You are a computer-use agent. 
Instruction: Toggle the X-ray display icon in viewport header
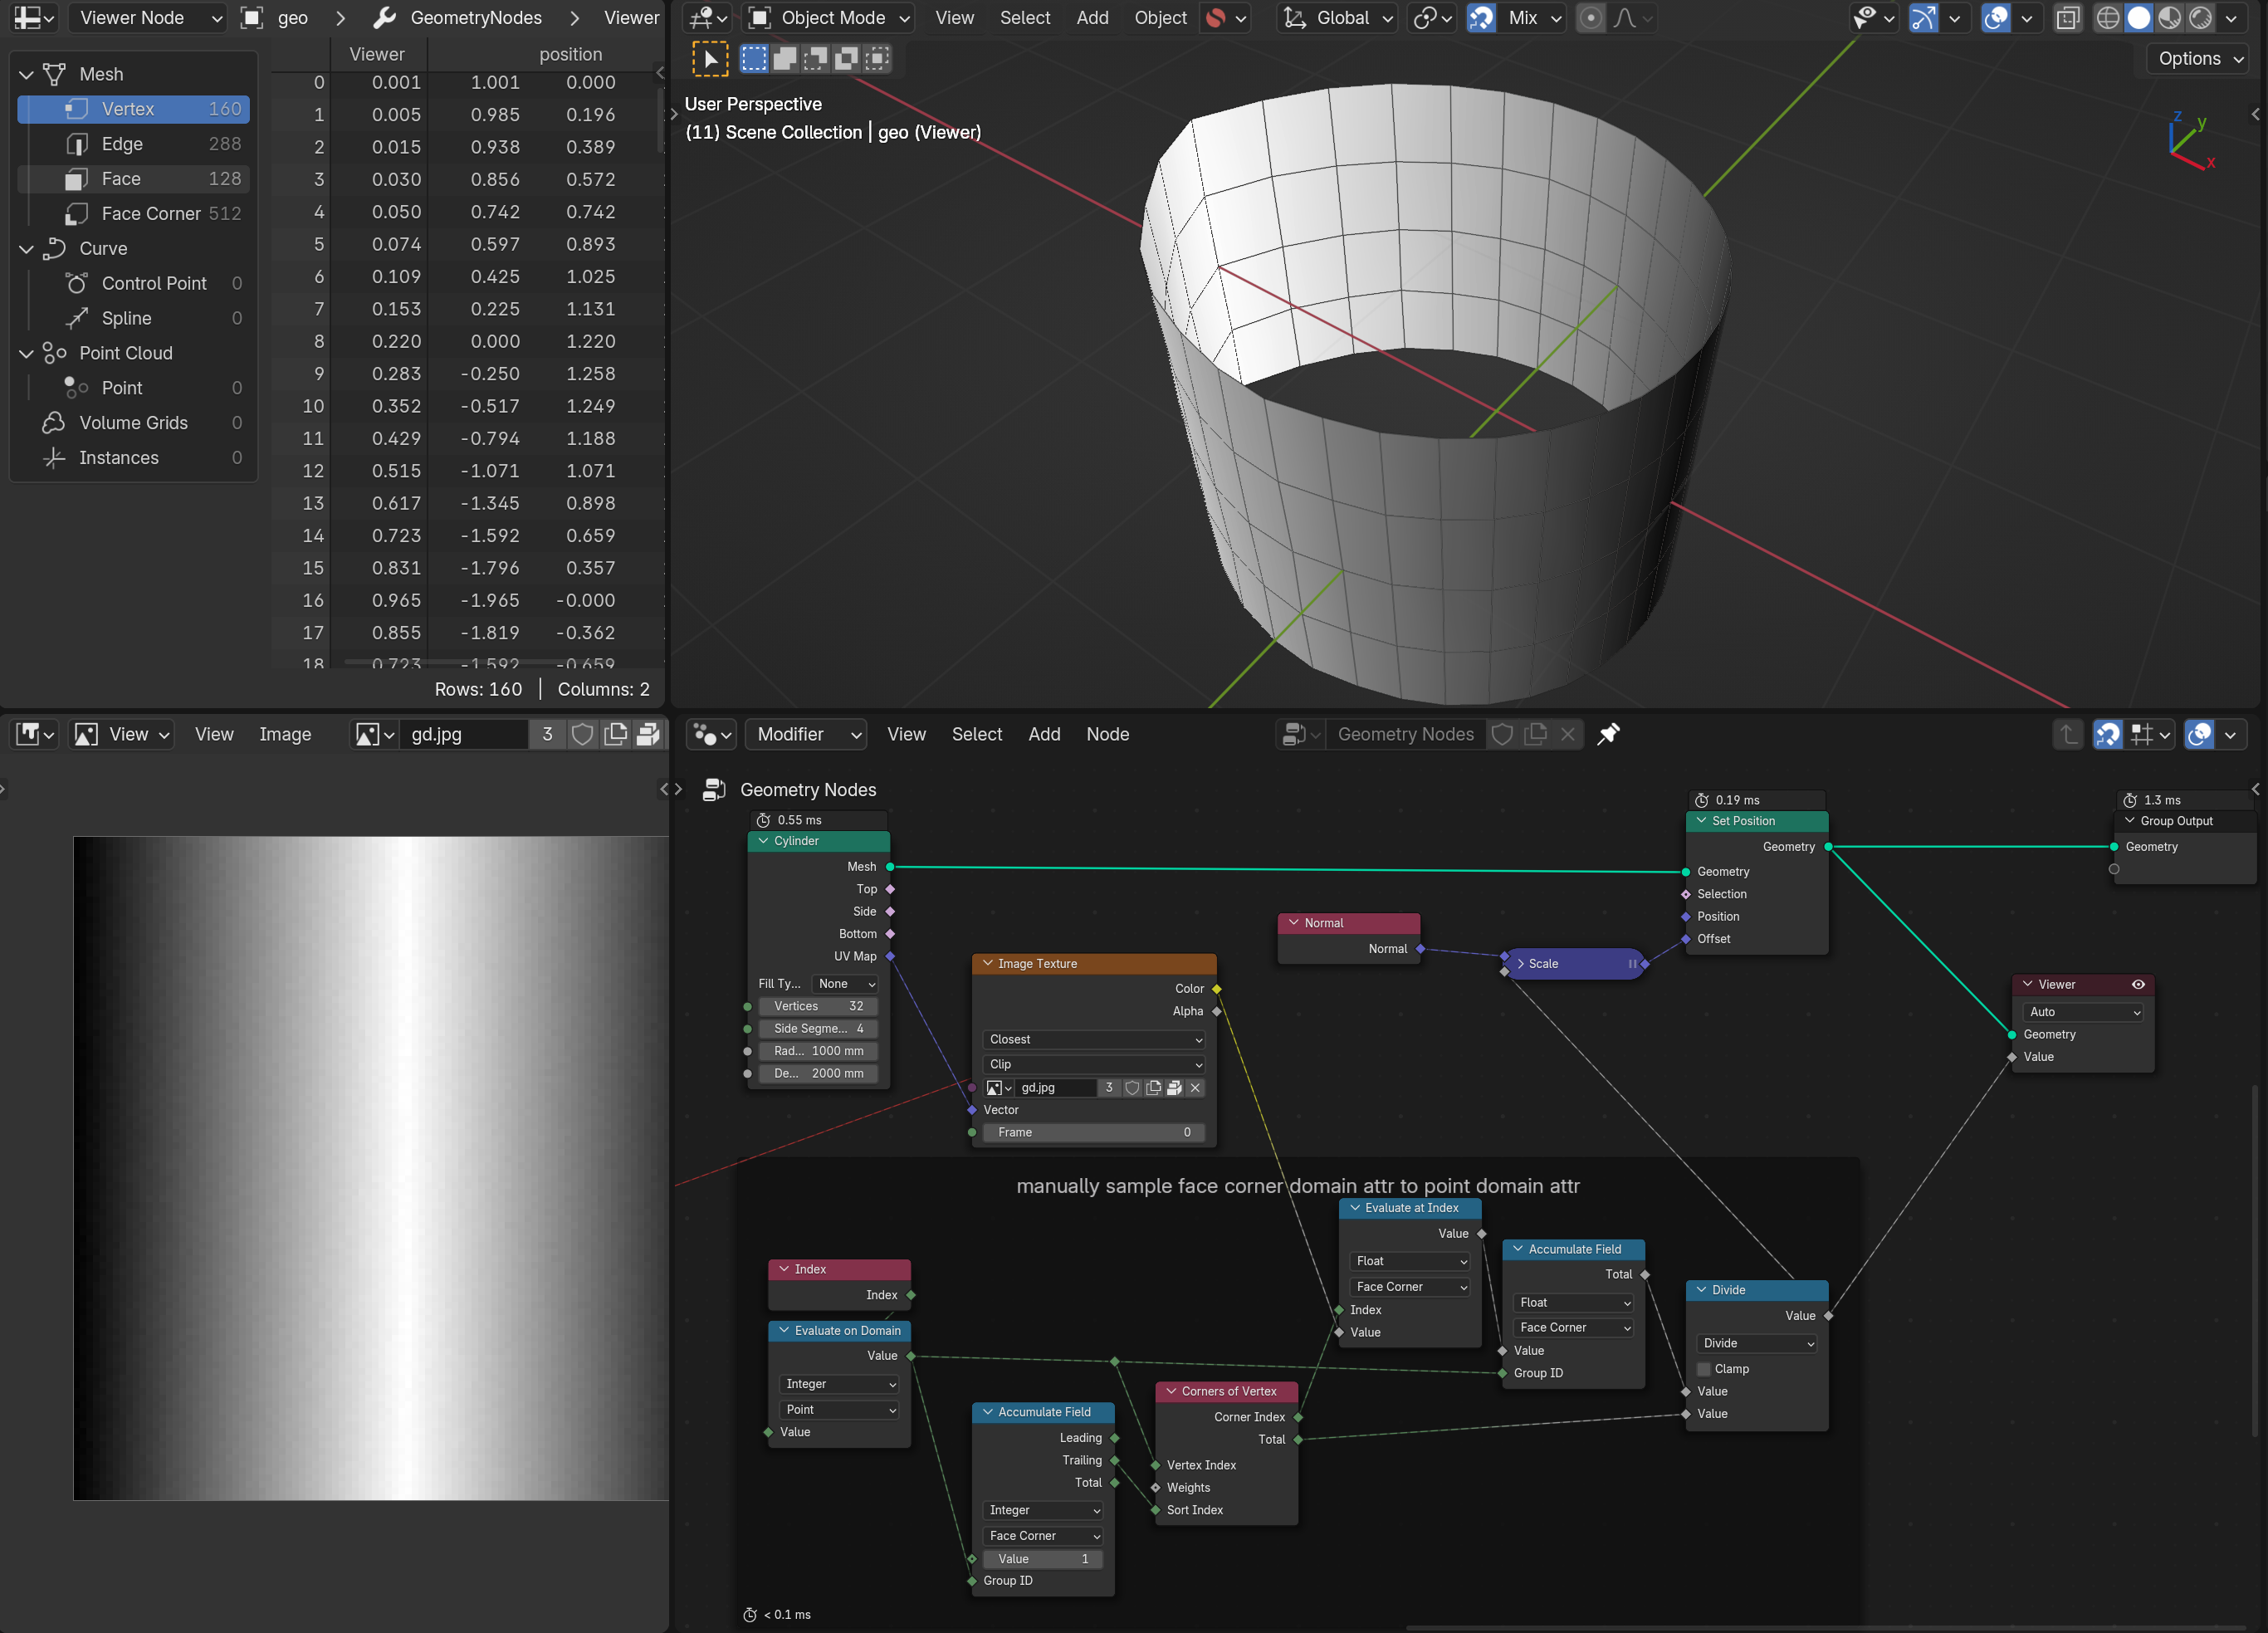(2067, 18)
